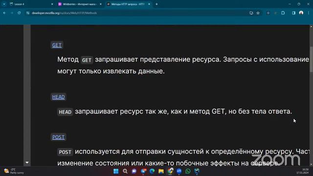Open the tab search dropdown arrow
The width and height of the screenshot is (313, 176).
4,4
